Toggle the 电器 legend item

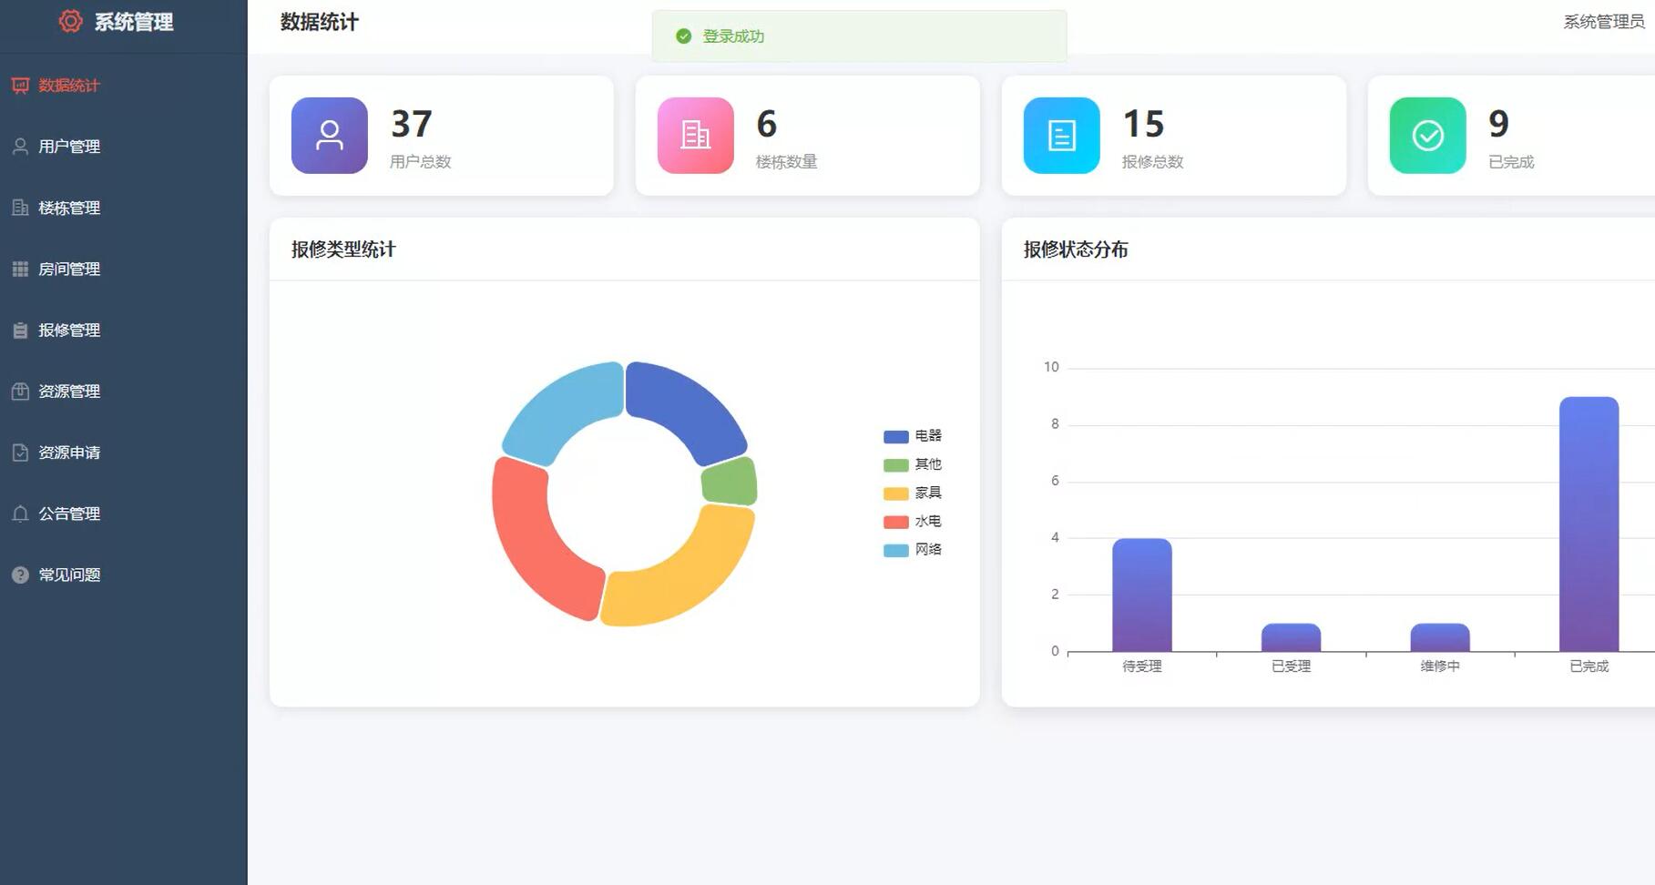point(913,436)
